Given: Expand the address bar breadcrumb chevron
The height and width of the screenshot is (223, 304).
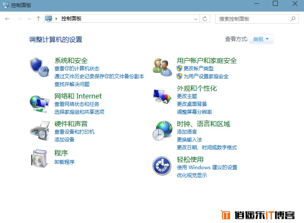Looking at the screenshot, I should [56, 19].
